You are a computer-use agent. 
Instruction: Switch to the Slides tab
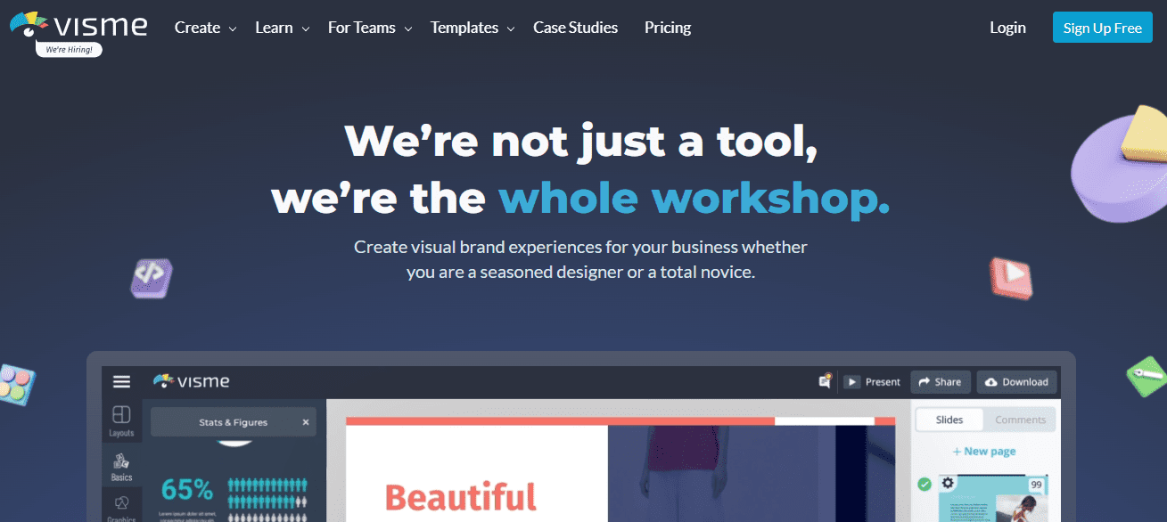[949, 420]
